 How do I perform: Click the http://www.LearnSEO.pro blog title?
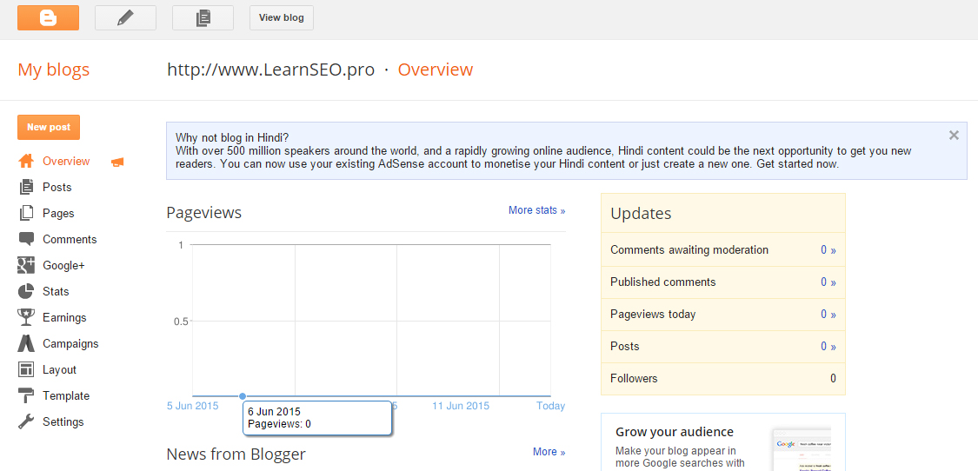(270, 70)
